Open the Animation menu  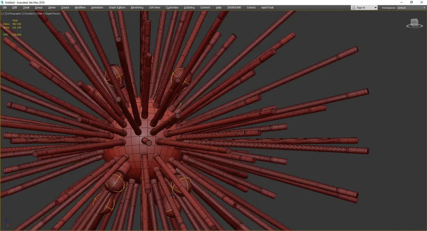[x=97, y=7]
